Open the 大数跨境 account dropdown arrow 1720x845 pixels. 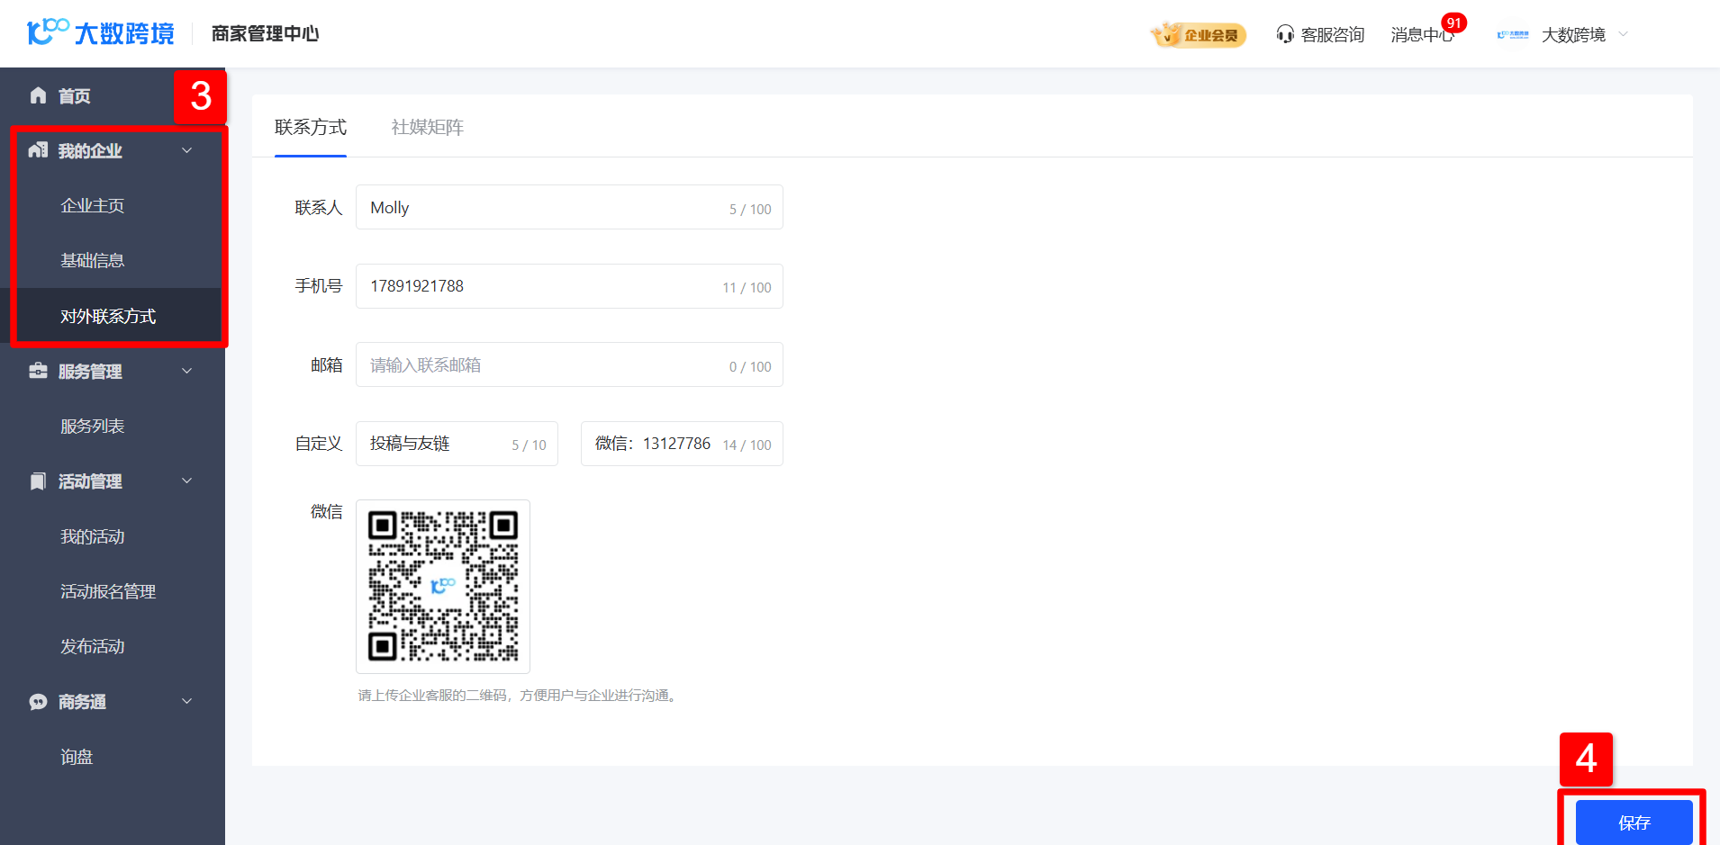coord(1624,34)
